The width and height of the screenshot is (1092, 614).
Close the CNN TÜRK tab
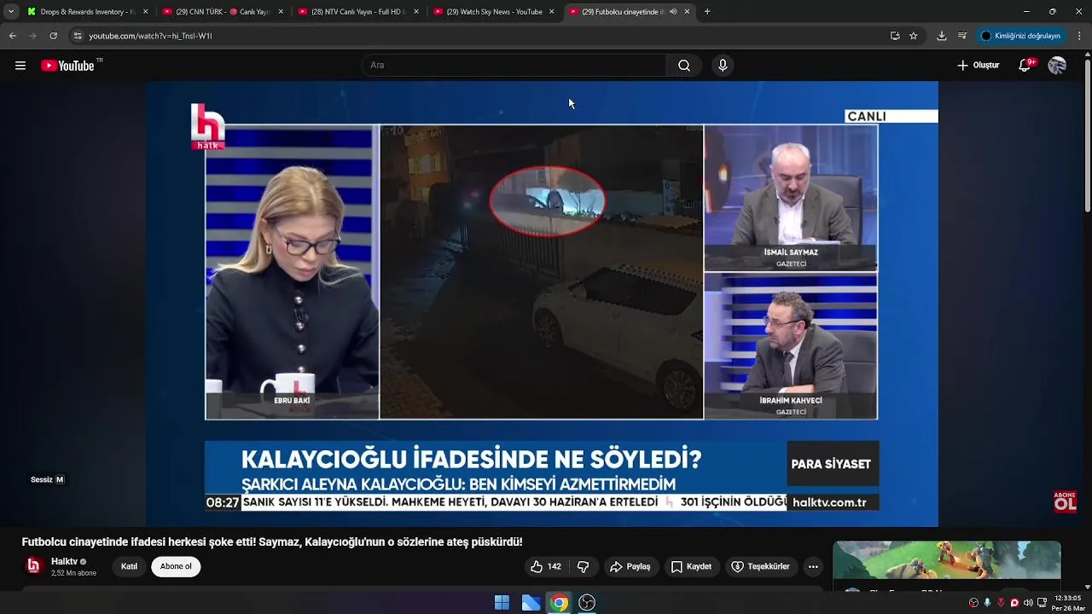(x=281, y=12)
